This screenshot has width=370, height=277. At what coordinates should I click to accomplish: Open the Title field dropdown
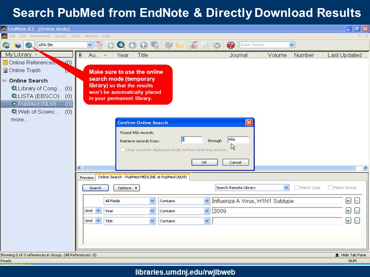pyautogui.click(x=152, y=221)
